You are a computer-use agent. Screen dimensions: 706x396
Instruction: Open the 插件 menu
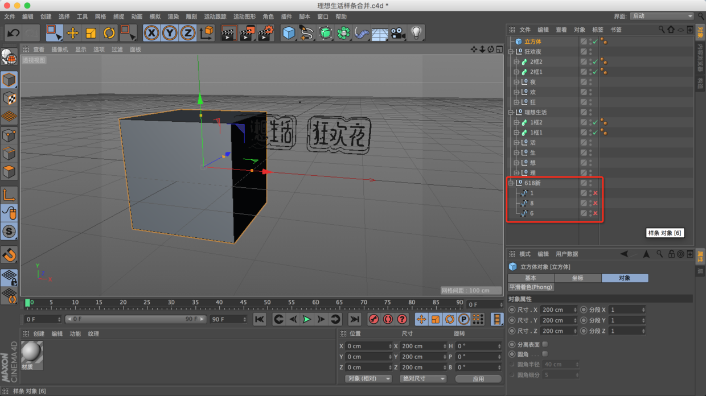(286, 16)
